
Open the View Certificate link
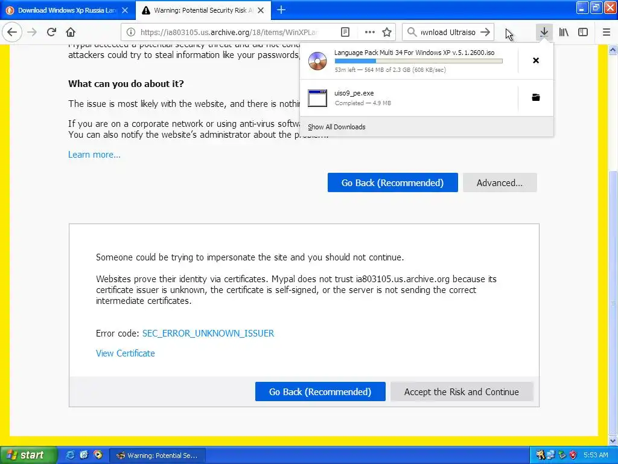(x=126, y=353)
